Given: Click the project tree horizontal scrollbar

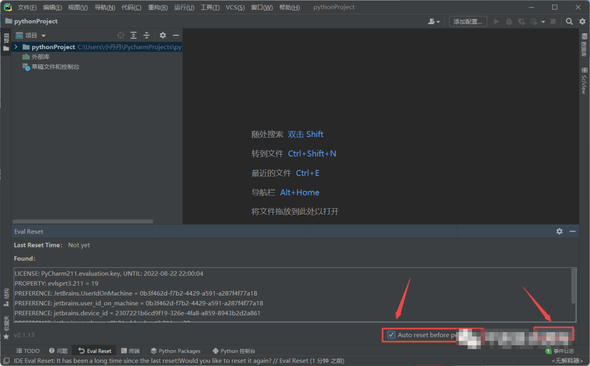Looking at the screenshot, I should click(82, 221).
